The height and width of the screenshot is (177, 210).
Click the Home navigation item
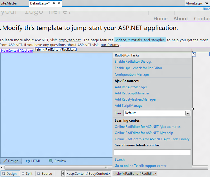point(160,19)
